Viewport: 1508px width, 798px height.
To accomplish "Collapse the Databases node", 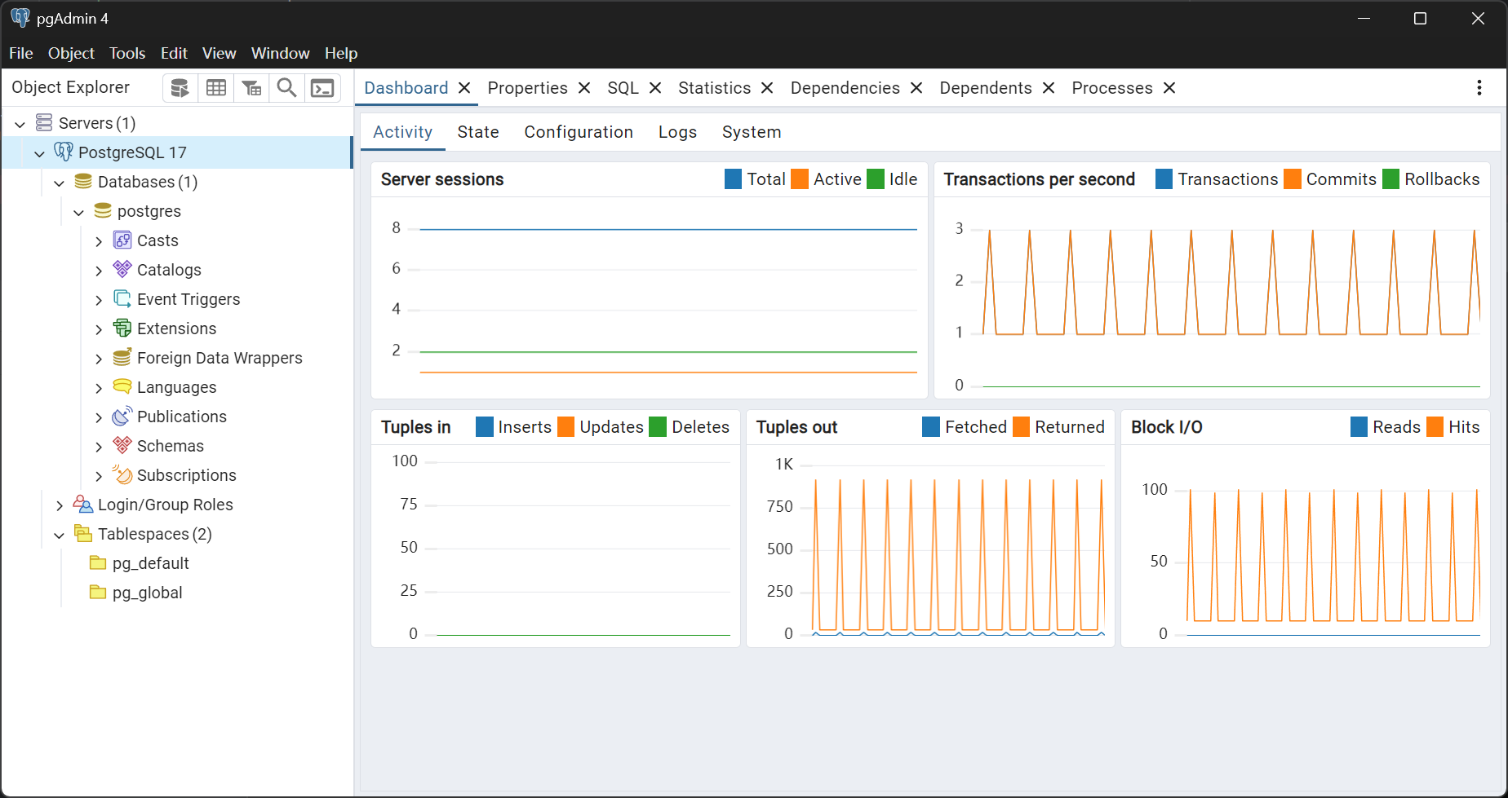I will [59, 183].
